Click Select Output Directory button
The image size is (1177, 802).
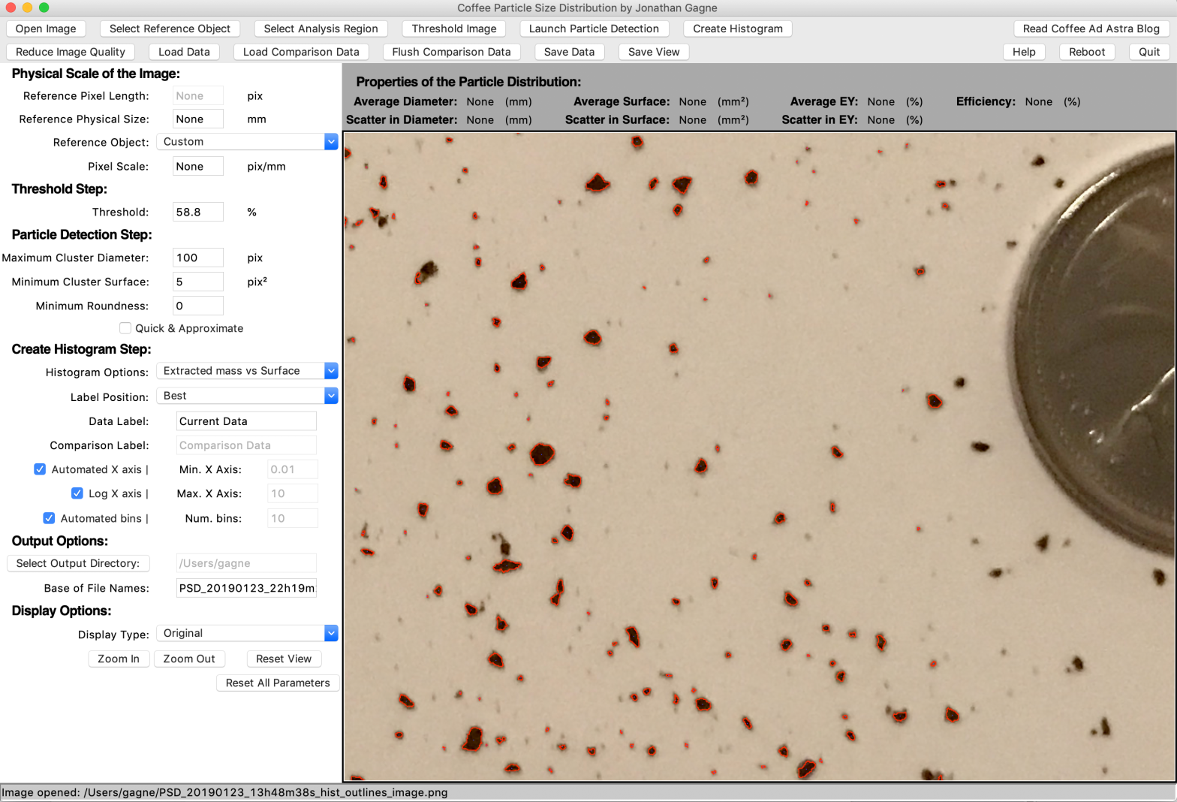coord(78,563)
